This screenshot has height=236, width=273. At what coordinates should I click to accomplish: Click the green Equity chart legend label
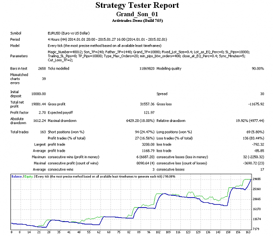28,177
